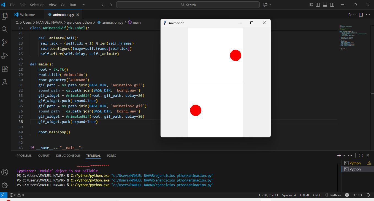The width and height of the screenshot is (374, 201).
Task: Open the Run and Debug view
Action: point(5,56)
